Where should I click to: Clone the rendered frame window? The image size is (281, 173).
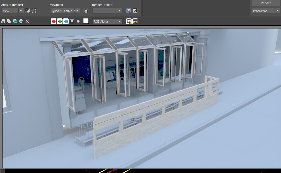click(15, 21)
